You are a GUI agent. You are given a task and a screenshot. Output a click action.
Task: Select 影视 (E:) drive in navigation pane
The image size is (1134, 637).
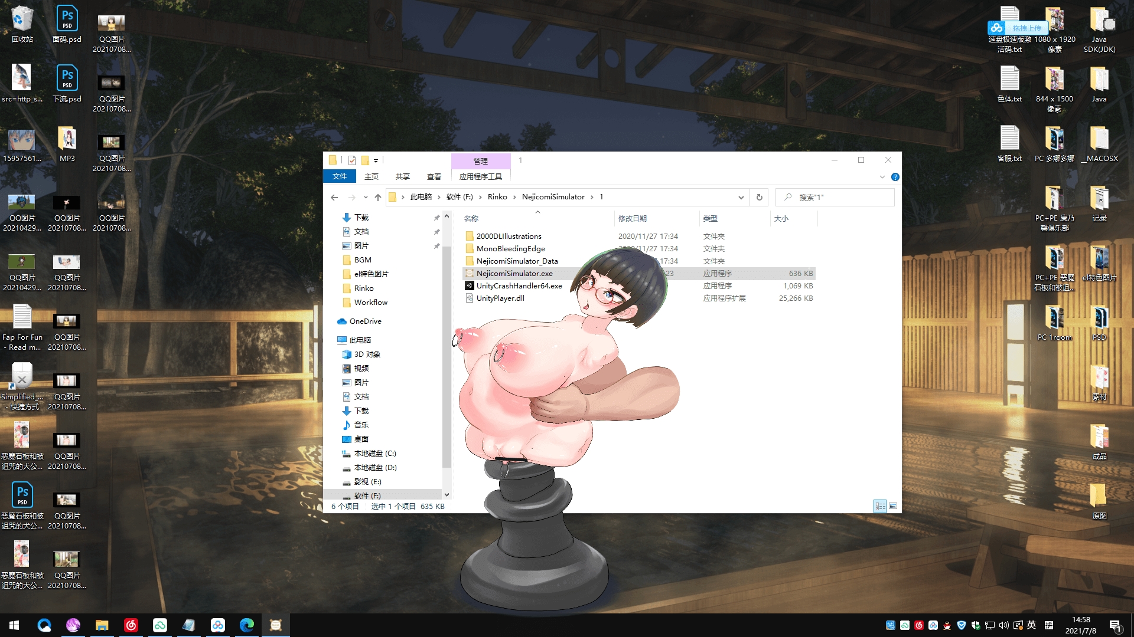(367, 482)
